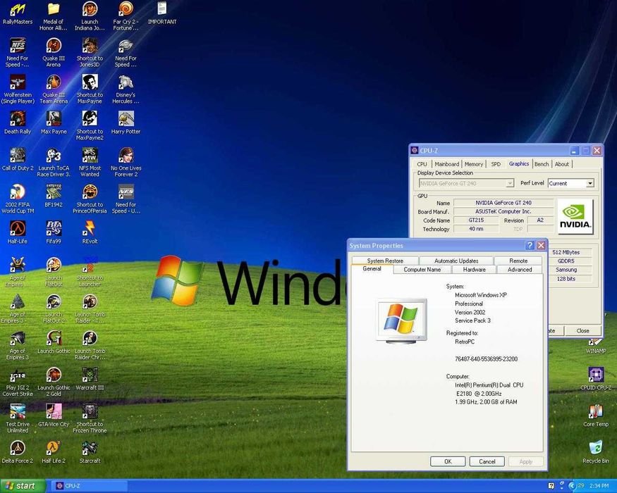The image size is (617, 493).
Task: Select GPU name field NVIDIA GeForce GT 240
Action: tap(503, 203)
